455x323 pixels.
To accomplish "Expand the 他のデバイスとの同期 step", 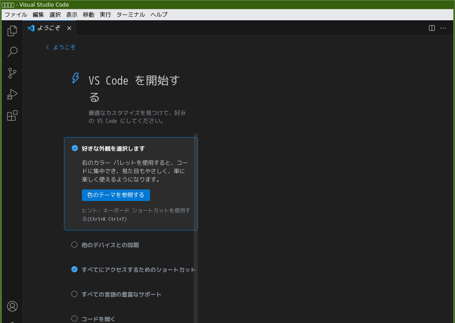I will [110, 245].
